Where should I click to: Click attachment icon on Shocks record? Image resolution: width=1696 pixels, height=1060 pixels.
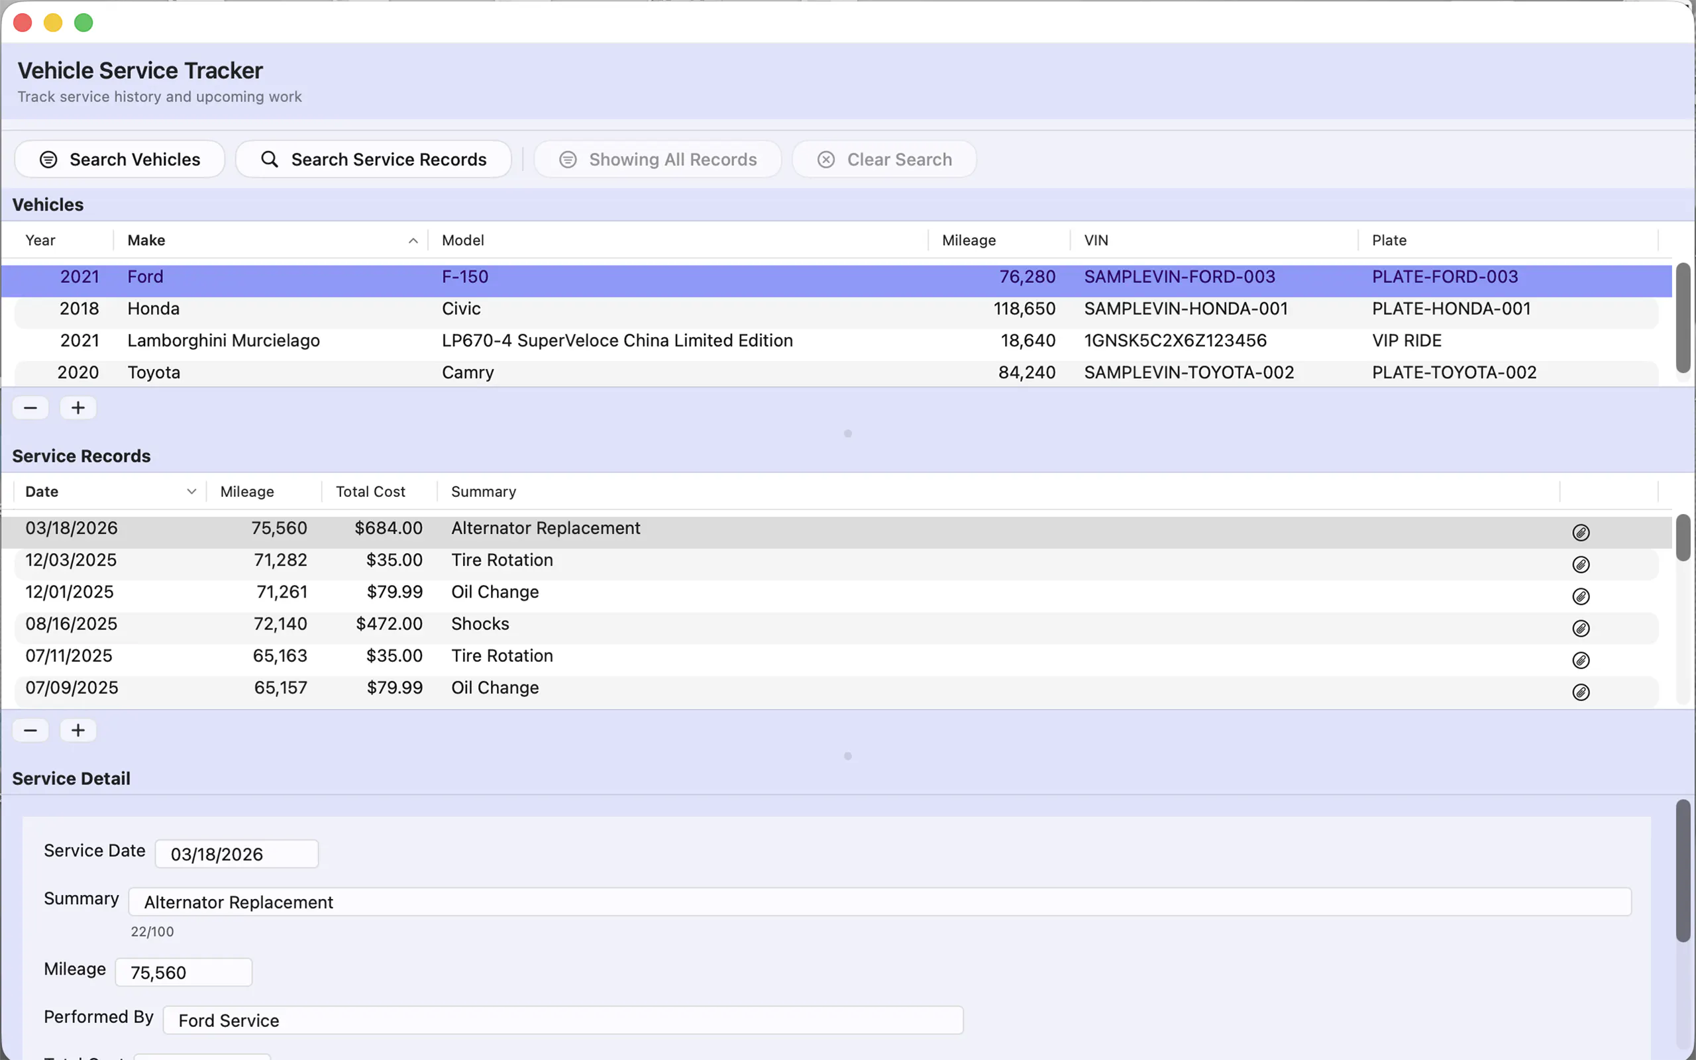1580,628
